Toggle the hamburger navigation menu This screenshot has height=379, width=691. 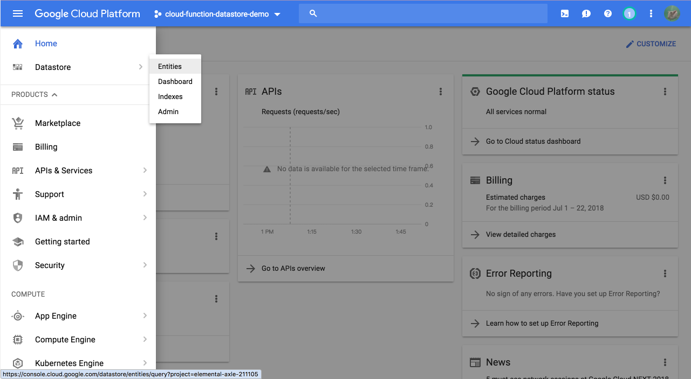click(x=18, y=14)
